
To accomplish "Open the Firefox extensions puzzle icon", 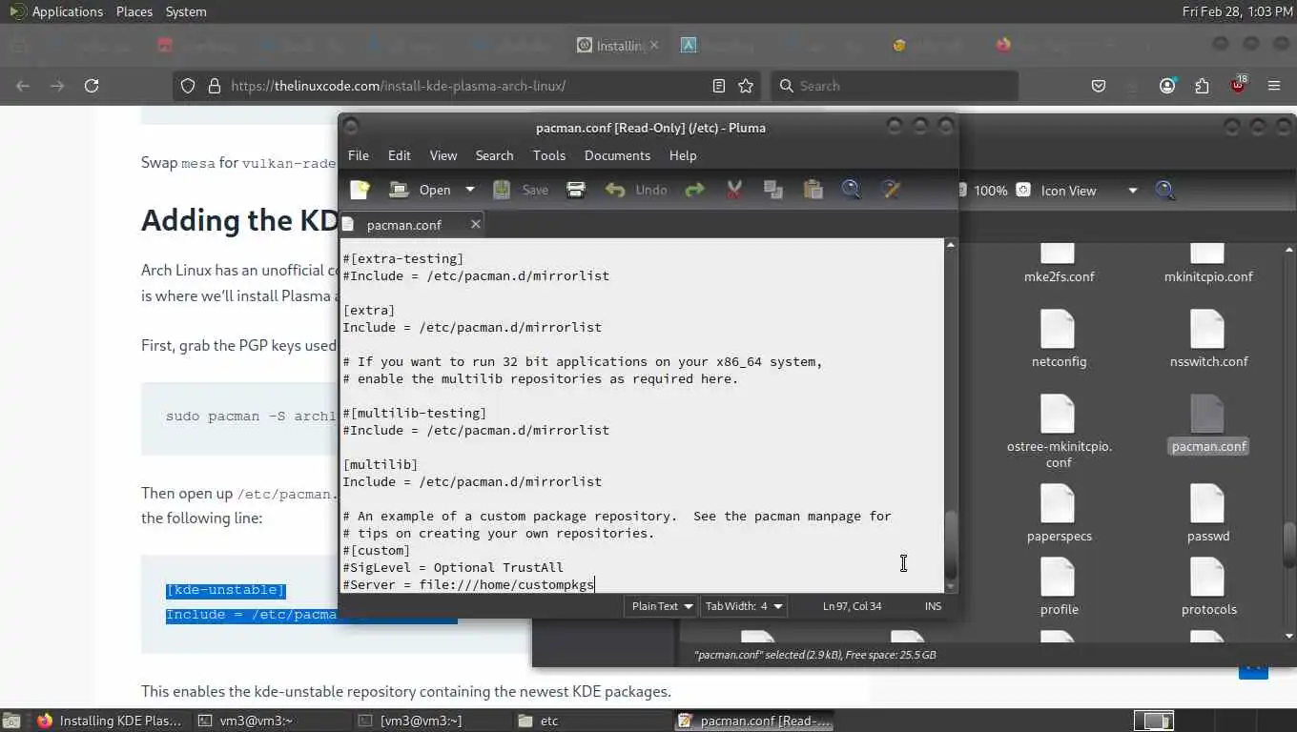I will pyautogui.click(x=1202, y=86).
